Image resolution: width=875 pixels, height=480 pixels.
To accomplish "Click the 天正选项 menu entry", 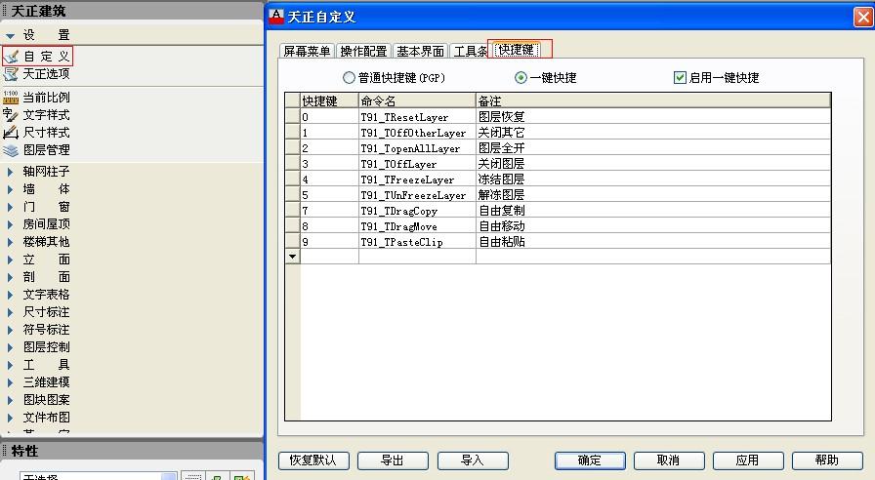I will tap(46, 73).
